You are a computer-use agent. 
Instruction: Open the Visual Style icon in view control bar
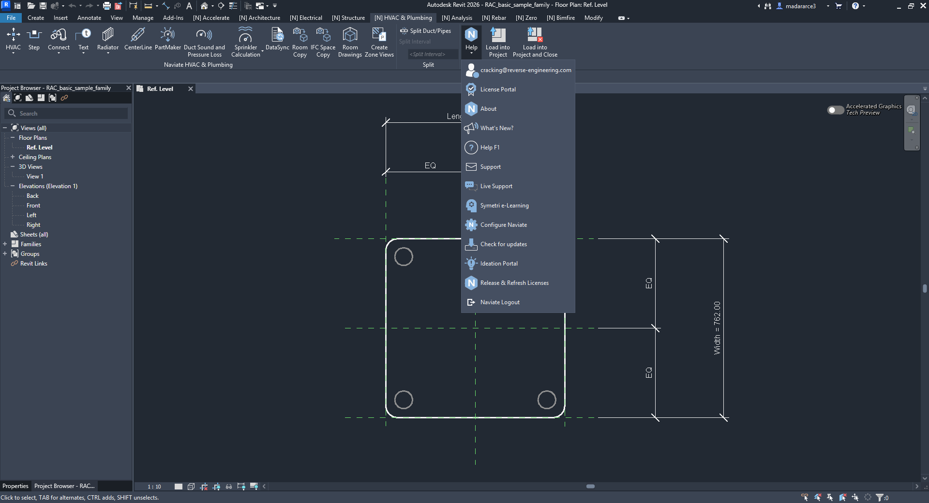(191, 487)
